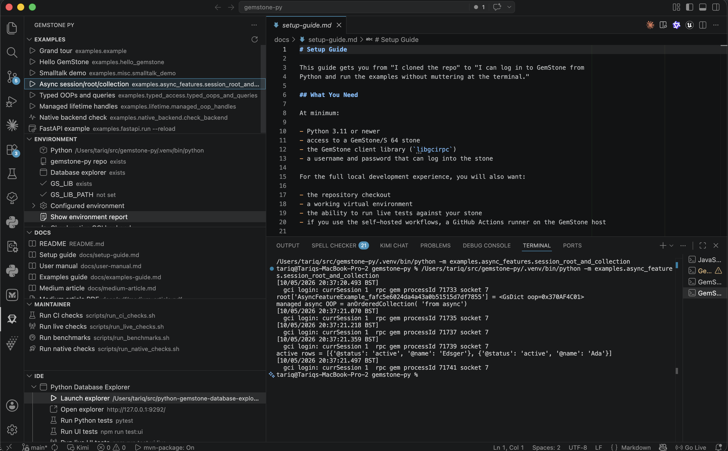Open the GemStone gem icon view

[12, 319]
